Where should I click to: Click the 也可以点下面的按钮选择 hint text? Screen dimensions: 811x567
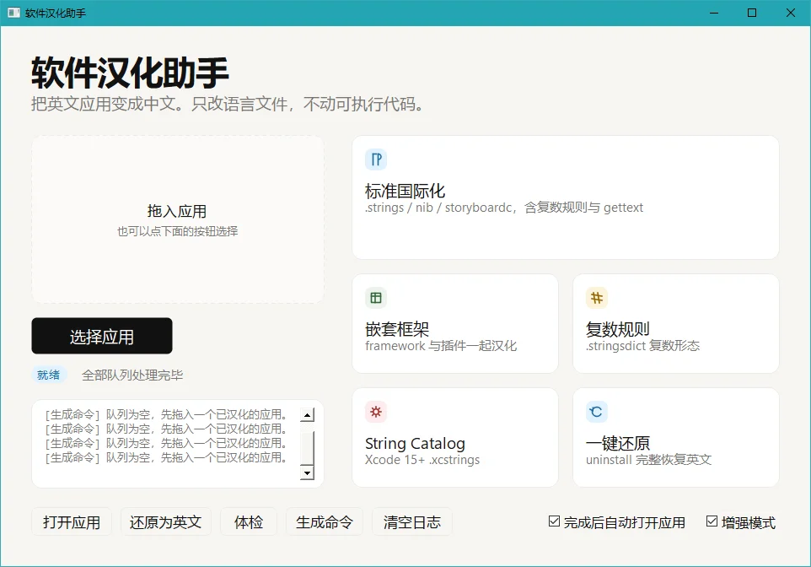click(178, 231)
